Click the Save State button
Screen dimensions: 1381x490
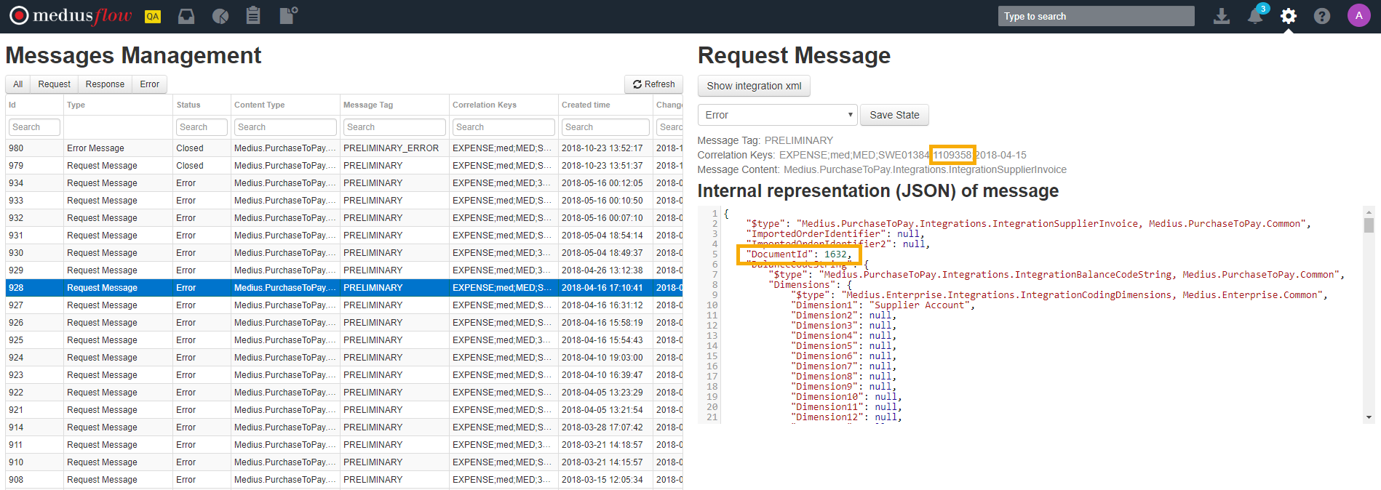[894, 115]
